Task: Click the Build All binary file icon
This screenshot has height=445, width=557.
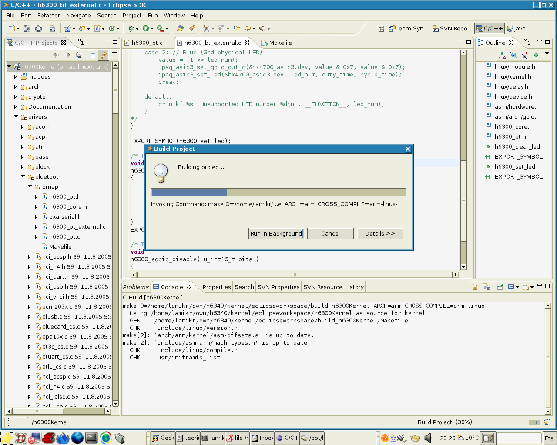Action: 52,29
